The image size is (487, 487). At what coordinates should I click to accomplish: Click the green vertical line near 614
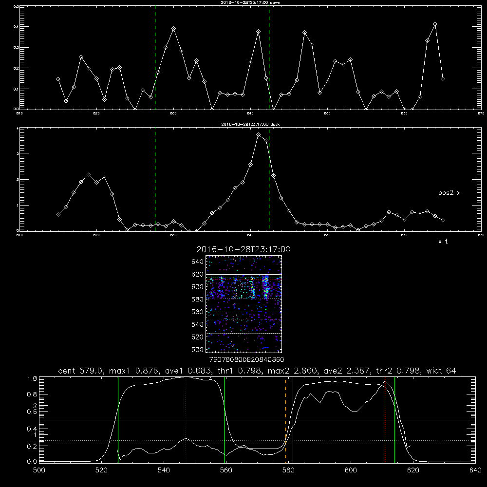coord(394,419)
